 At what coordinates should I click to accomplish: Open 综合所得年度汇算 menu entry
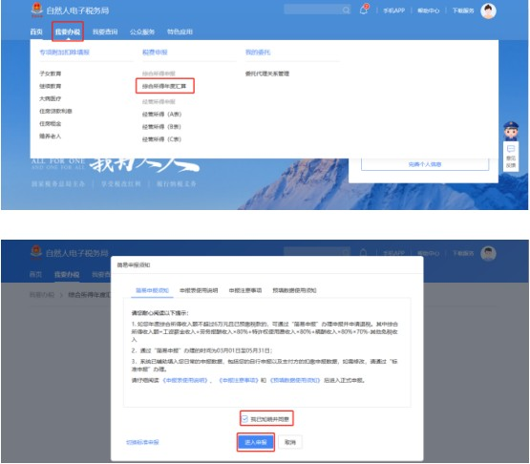click(x=164, y=86)
